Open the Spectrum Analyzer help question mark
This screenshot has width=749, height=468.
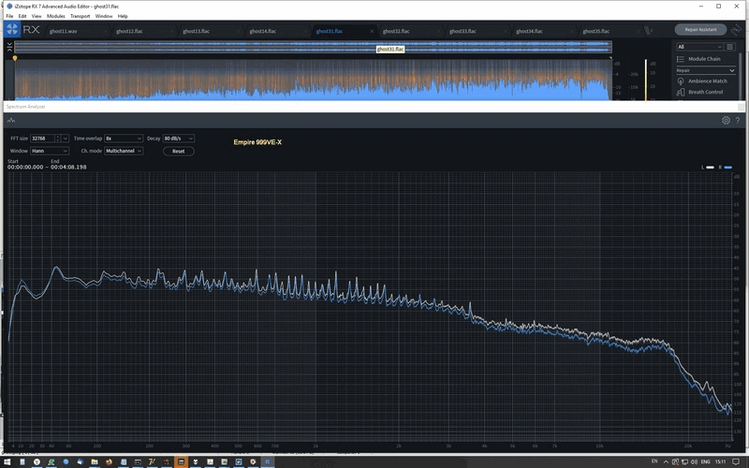738,121
